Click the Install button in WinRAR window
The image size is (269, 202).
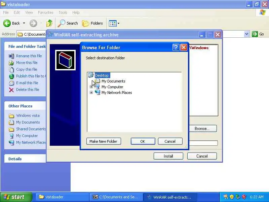168,156
